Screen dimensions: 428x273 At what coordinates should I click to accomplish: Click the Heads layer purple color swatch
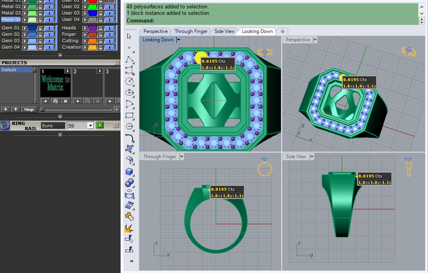pyautogui.click(x=92, y=28)
